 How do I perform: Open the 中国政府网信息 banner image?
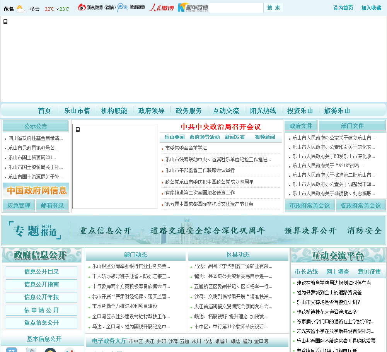coord(36,190)
